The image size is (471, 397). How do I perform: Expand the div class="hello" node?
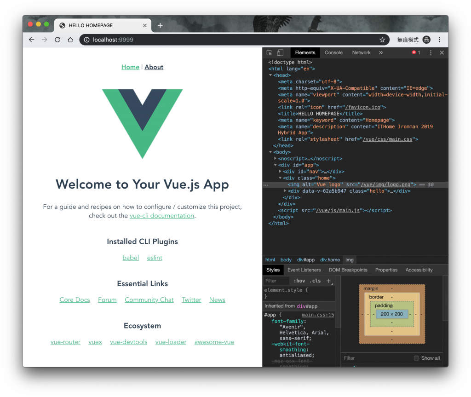tap(285, 190)
